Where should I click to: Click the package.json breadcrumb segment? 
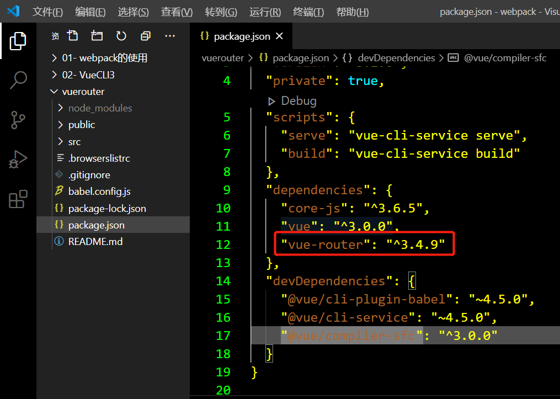(x=301, y=58)
